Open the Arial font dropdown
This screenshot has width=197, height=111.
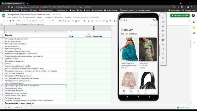(45, 21)
